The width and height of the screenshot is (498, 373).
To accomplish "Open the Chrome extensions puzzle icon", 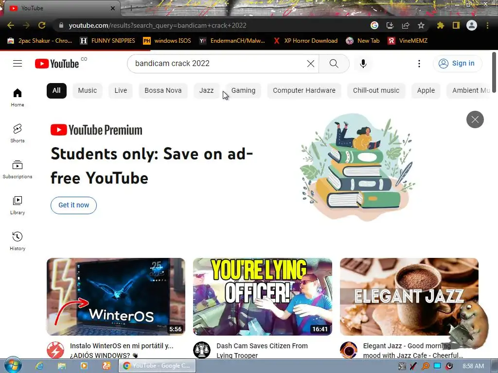I will (x=440, y=25).
